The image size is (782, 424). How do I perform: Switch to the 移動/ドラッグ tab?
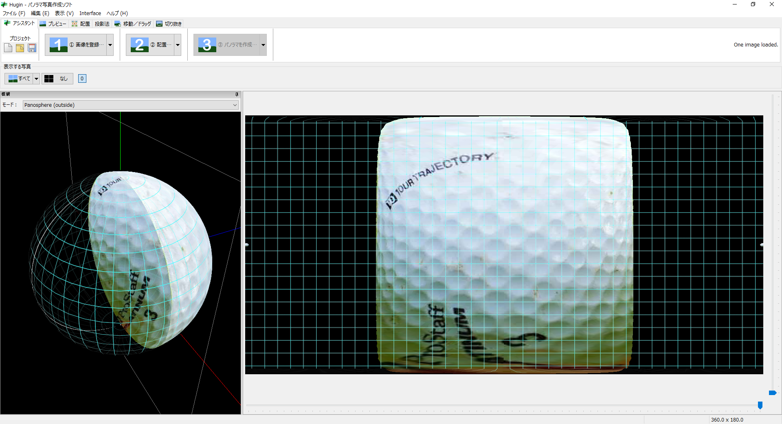(133, 24)
